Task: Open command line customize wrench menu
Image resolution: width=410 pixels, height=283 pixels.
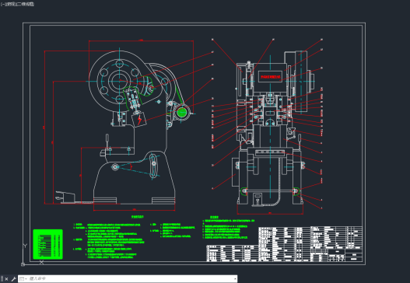Action: click(13, 279)
